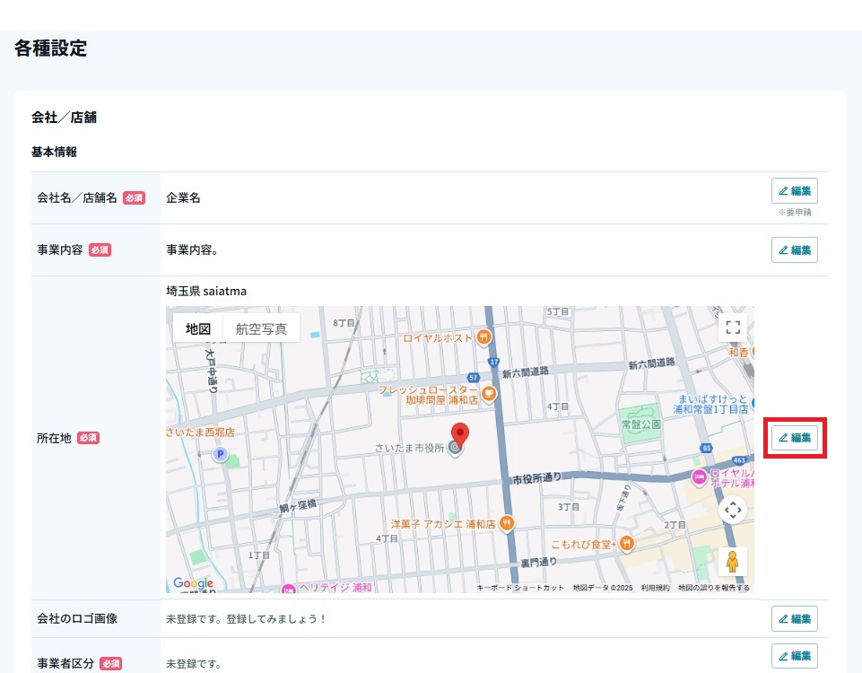
Task: Click route 17 road shield
Action: [493, 362]
